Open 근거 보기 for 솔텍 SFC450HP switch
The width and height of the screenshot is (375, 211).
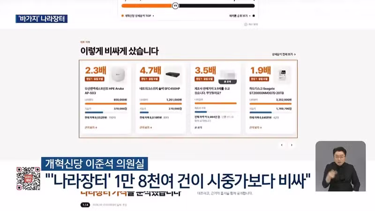tap(146, 128)
